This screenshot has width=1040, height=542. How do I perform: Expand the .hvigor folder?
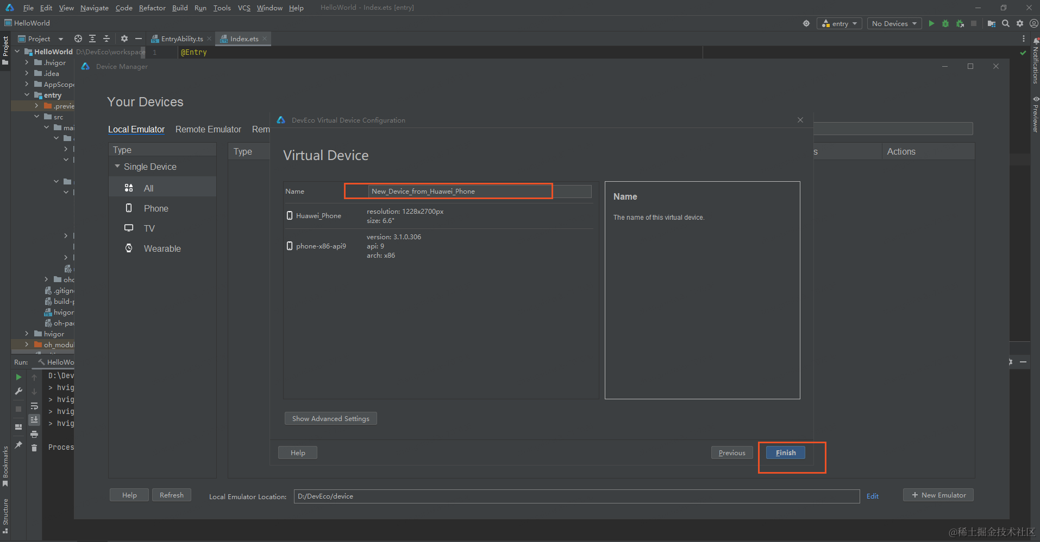pyautogui.click(x=27, y=62)
